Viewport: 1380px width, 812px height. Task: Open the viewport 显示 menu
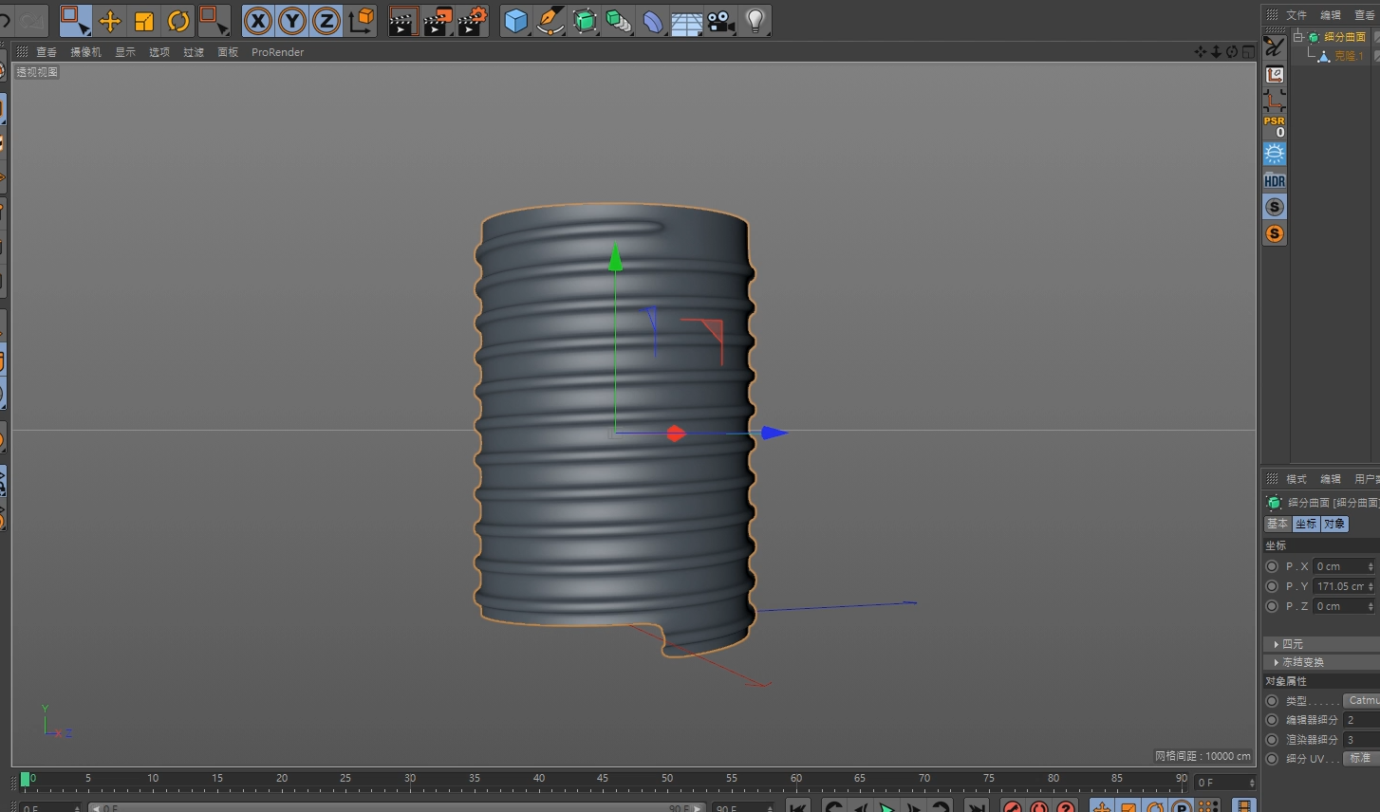click(125, 52)
